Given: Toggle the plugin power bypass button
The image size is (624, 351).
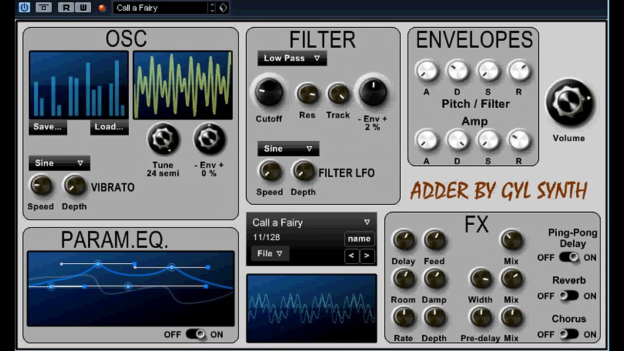Looking at the screenshot, I should coord(24,7).
